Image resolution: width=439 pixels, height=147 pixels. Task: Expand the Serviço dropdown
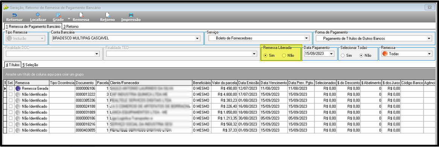tap(306, 38)
